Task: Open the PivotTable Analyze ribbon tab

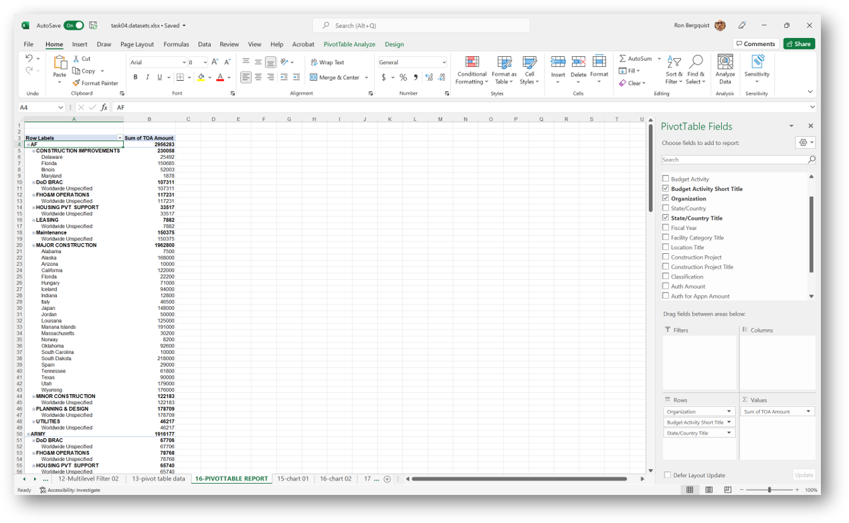Action: [349, 44]
